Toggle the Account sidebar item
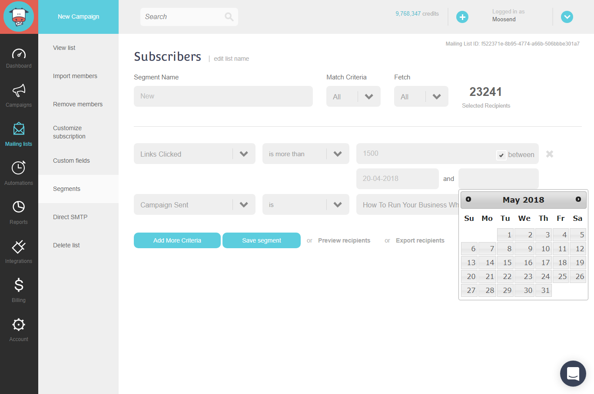594x394 pixels. pos(19,329)
